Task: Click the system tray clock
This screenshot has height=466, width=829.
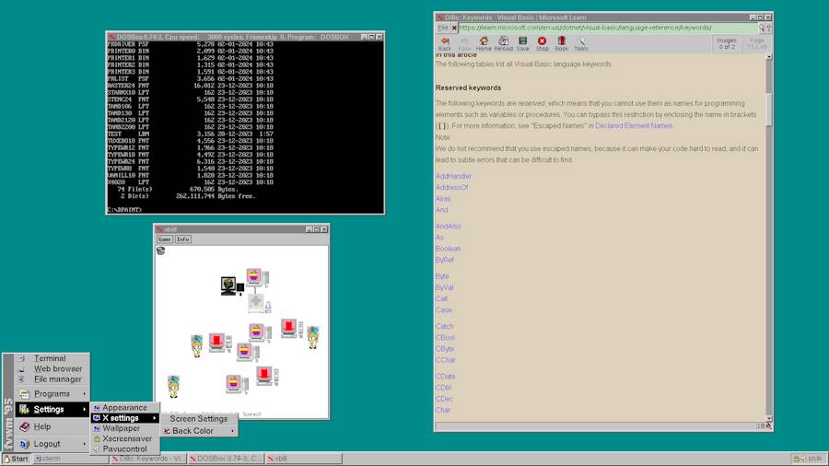Action: tap(815, 459)
